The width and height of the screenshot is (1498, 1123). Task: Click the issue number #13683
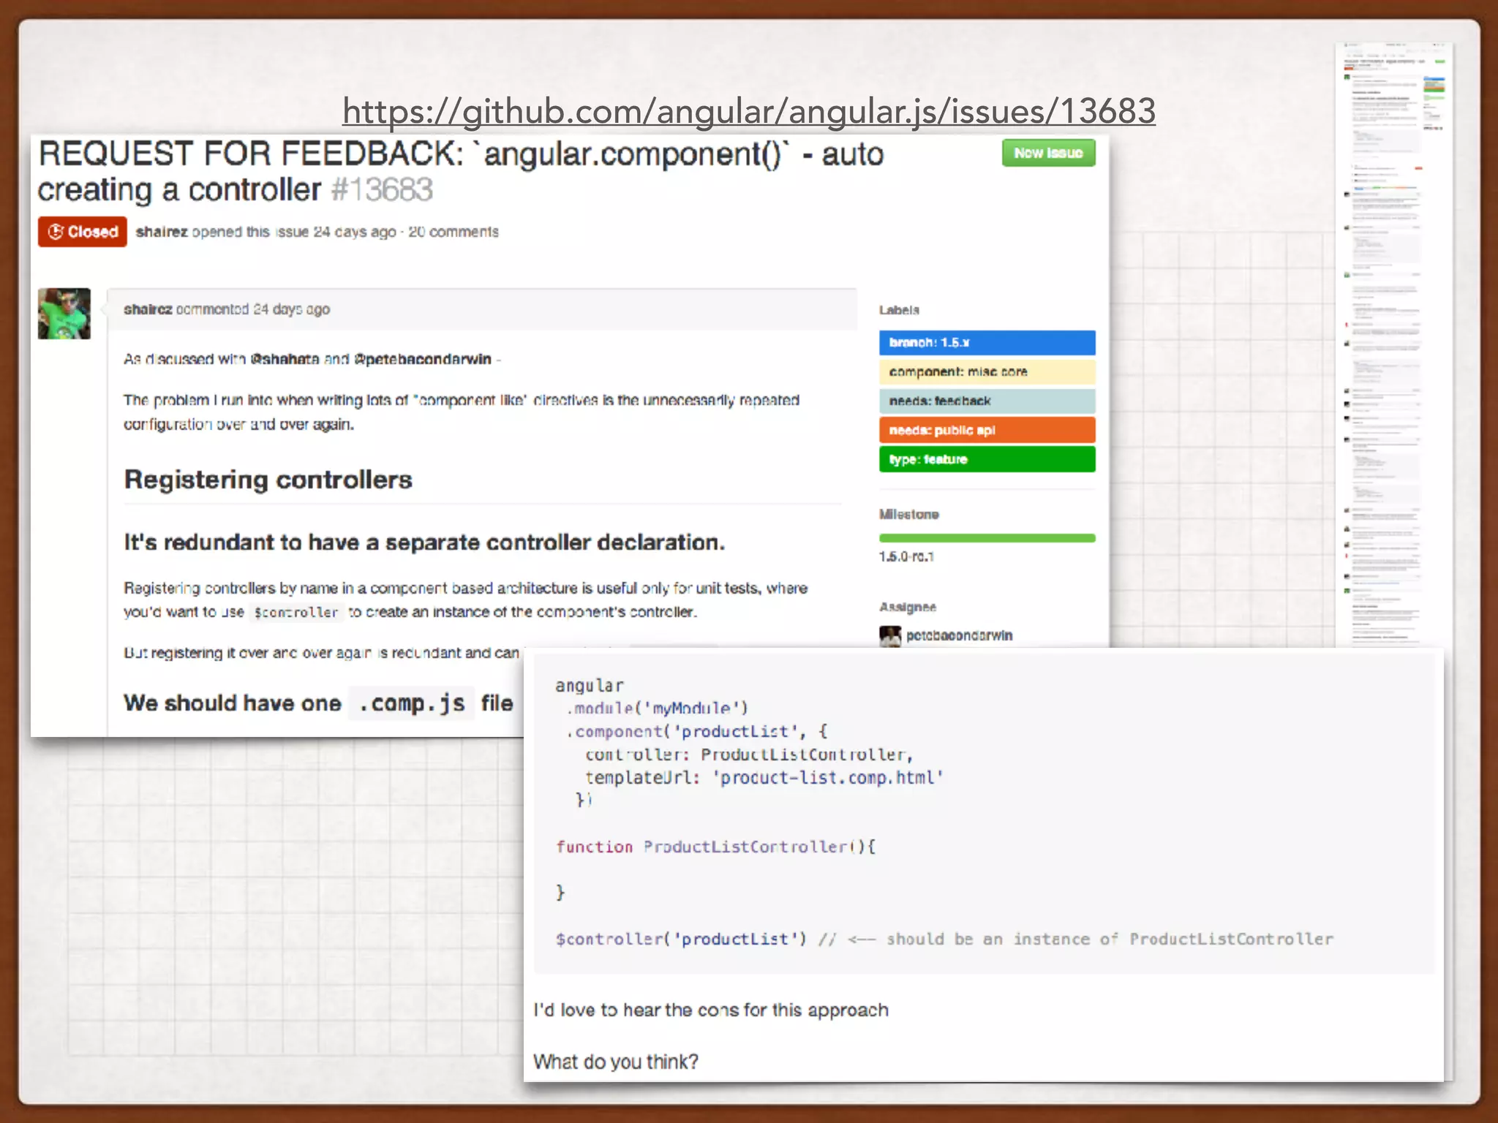[382, 190]
